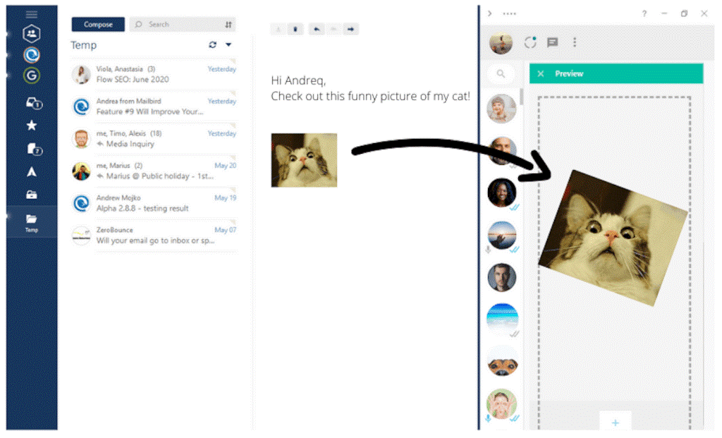Select the woman with green background chat contact
722x438 pixels.
[x=501, y=404]
